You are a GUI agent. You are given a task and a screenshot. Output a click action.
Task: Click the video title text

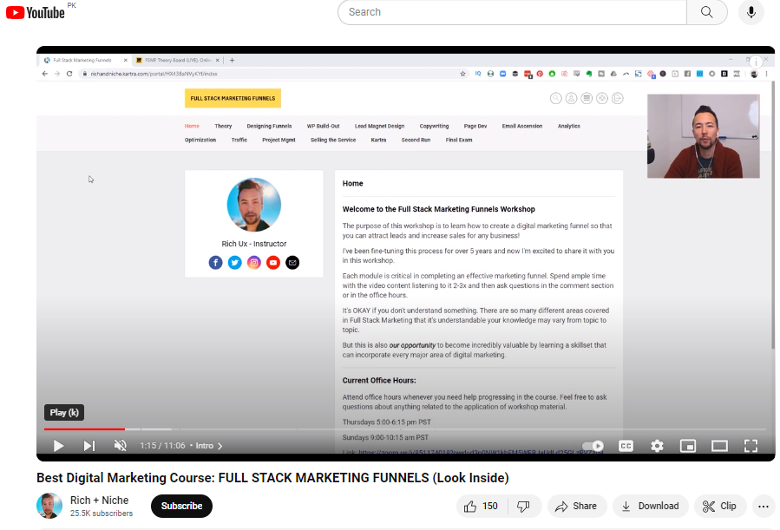pos(272,478)
